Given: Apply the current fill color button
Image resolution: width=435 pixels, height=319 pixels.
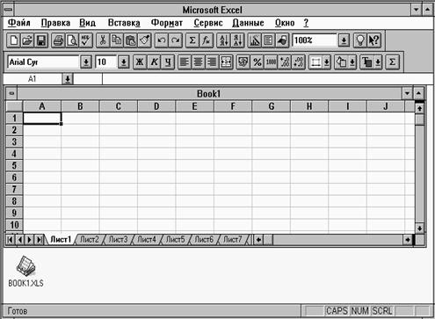Looking at the screenshot, I should 341,62.
